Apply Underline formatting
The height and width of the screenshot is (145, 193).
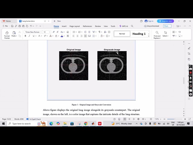point(33,36)
